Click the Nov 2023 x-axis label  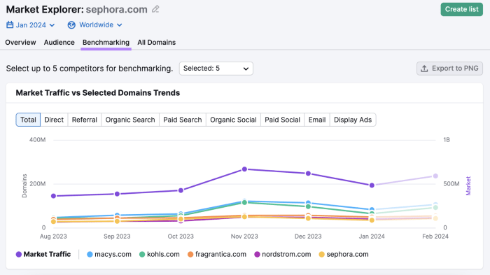click(x=244, y=237)
